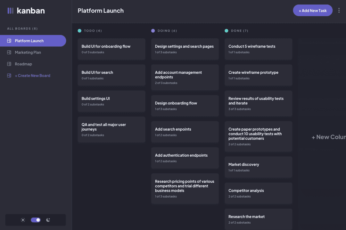The image size is (346, 230).
Task: Open Design onboarding flow task card
Action: (185, 106)
